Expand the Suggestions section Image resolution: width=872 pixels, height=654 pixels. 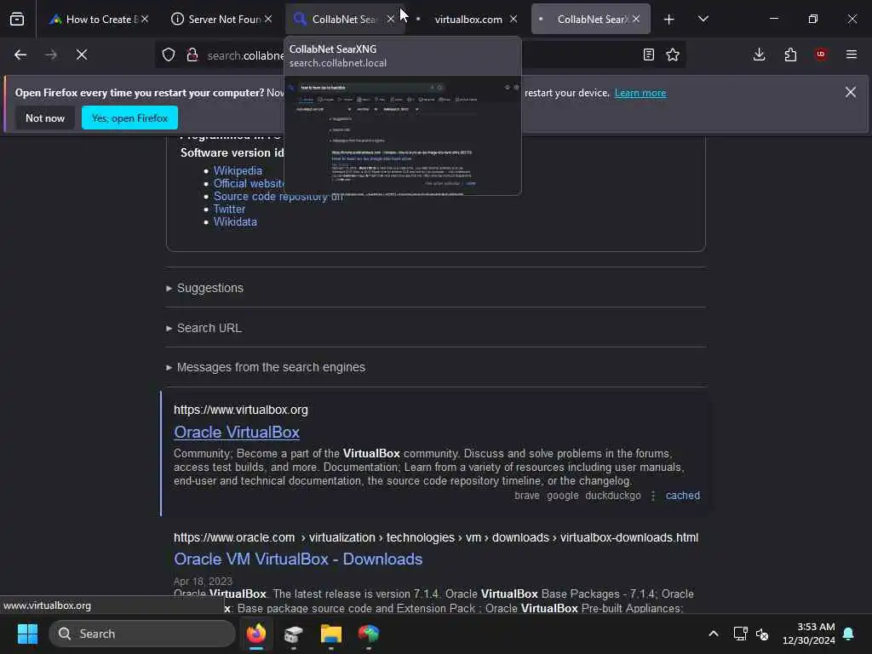coord(204,288)
